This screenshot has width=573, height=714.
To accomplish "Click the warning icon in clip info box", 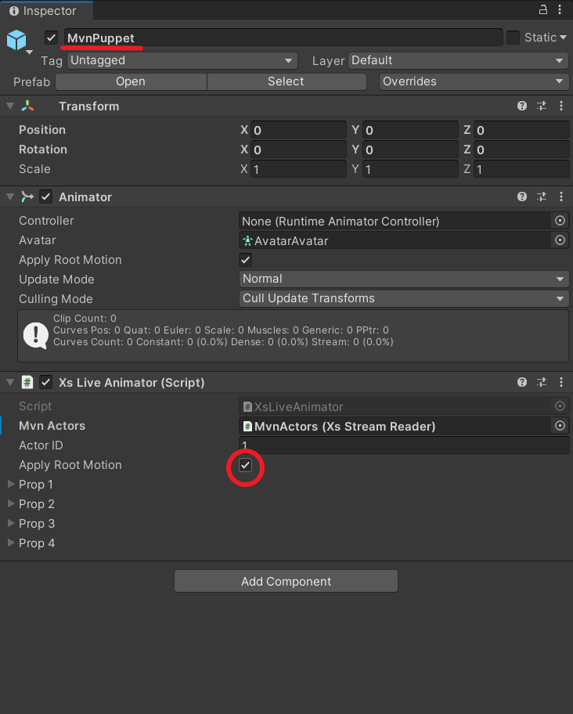I will tap(35, 336).
